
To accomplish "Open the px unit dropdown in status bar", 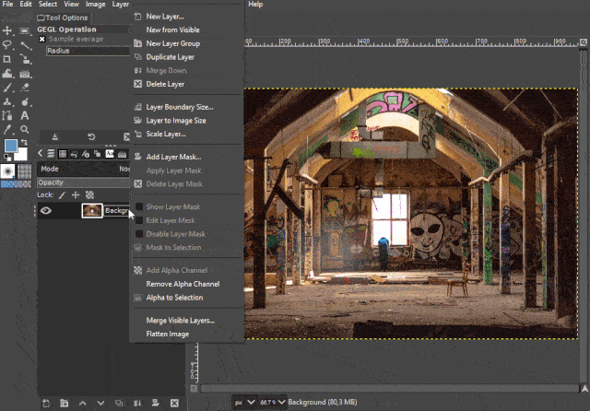I will 244,403.
